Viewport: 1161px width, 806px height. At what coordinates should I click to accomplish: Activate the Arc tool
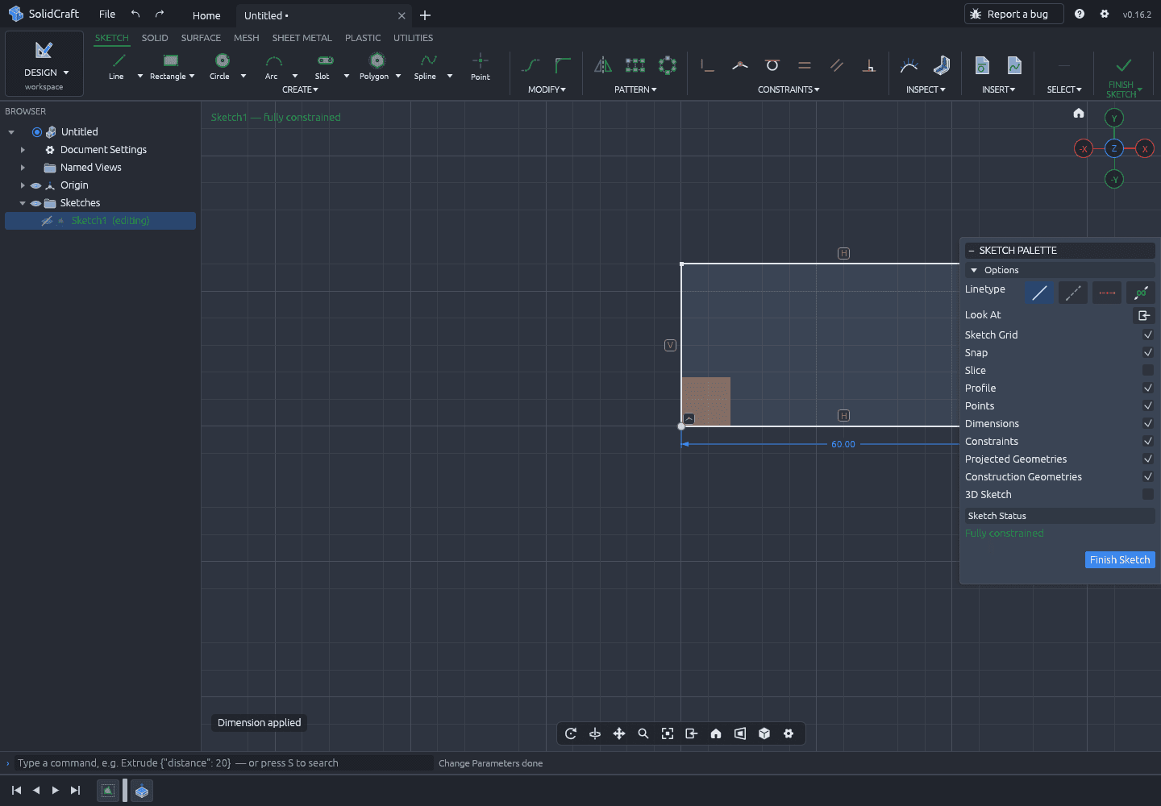click(273, 66)
